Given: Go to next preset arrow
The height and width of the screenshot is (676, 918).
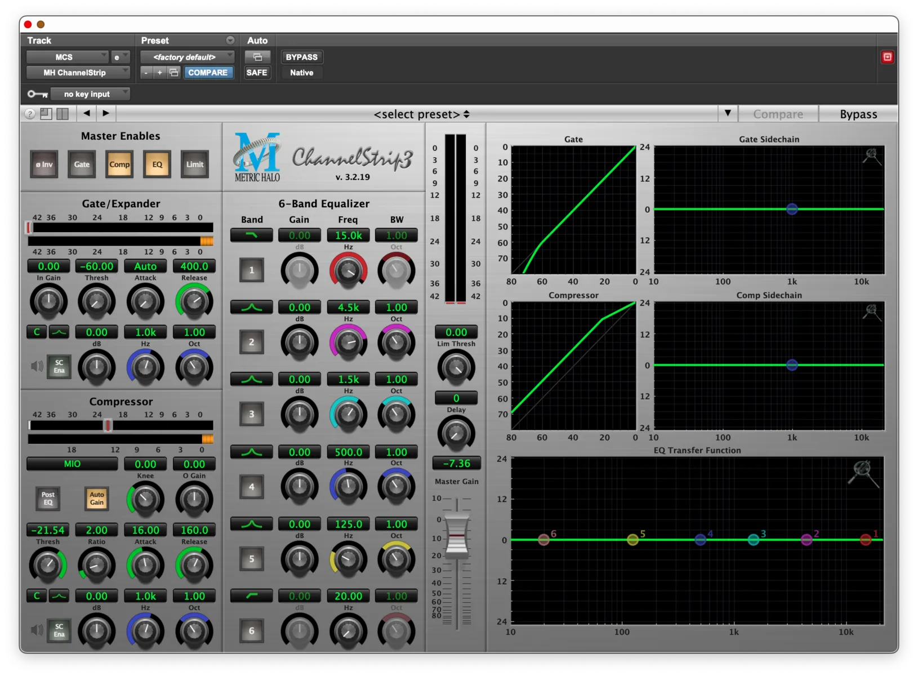Looking at the screenshot, I should coord(106,113).
